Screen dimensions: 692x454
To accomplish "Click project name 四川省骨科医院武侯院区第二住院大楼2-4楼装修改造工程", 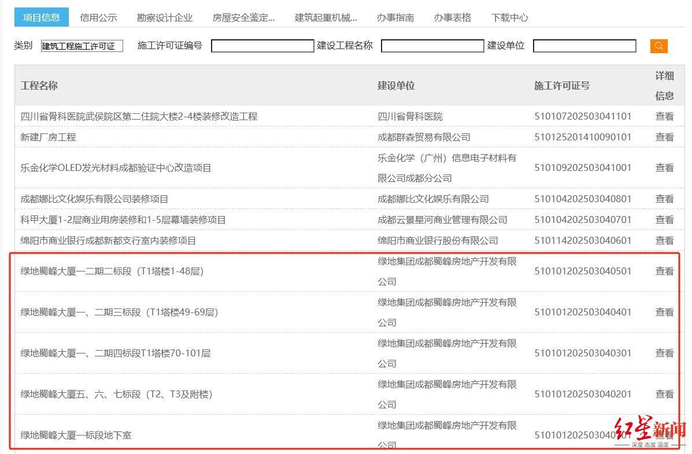I will (x=139, y=116).
